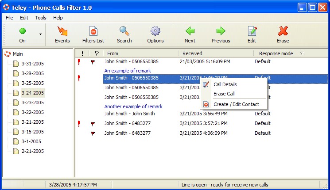
Task: Click red flag on 4:06:09 PM call
Action: (x=93, y=133)
